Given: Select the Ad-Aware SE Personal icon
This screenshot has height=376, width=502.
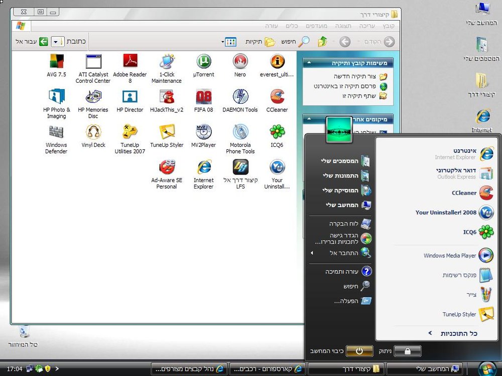Looking at the screenshot, I should pyautogui.click(x=167, y=174).
